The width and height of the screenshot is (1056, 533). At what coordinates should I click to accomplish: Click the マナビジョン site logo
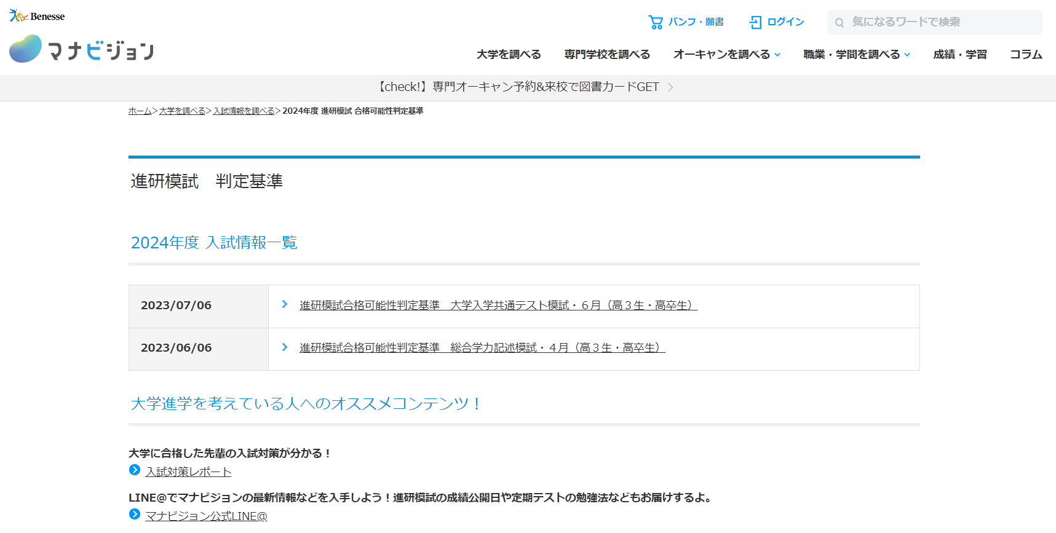click(x=82, y=49)
